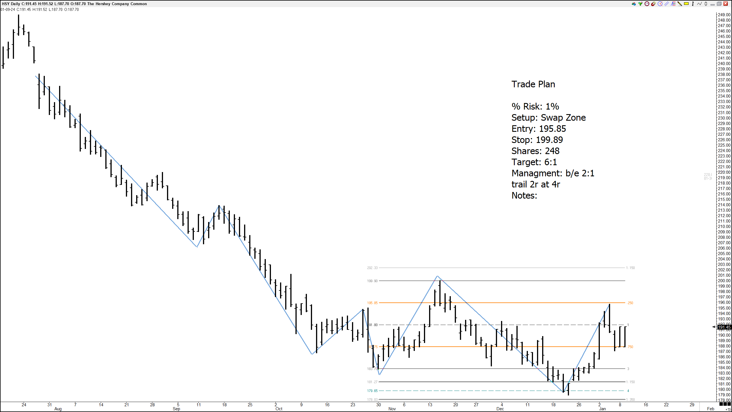This screenshot has width=732, height=412.
Task: Click the +TD label at bottom right
Action: coord(728,409)
